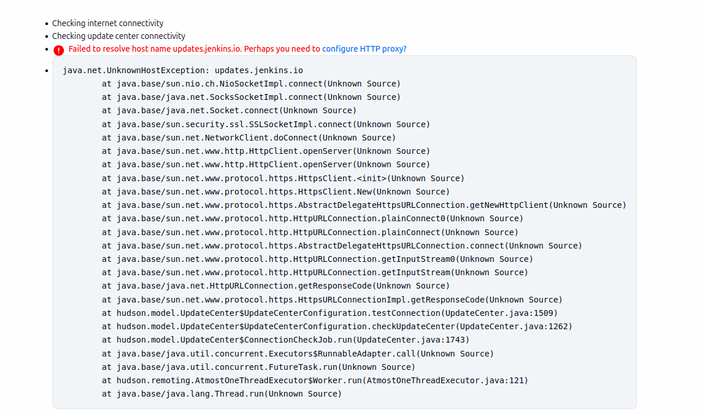
Task: Click the AtmostOneThreadExecutor$Worker.run line
Action: pos(315,380)
